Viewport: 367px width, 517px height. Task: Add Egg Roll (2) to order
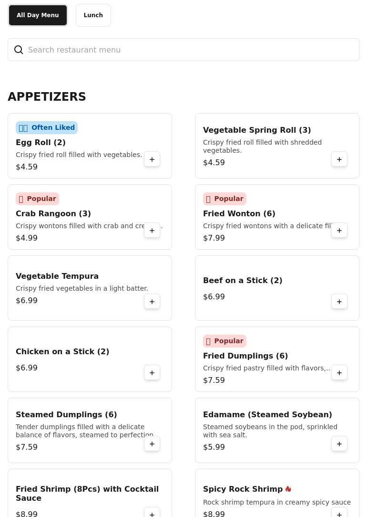point(152,159)
